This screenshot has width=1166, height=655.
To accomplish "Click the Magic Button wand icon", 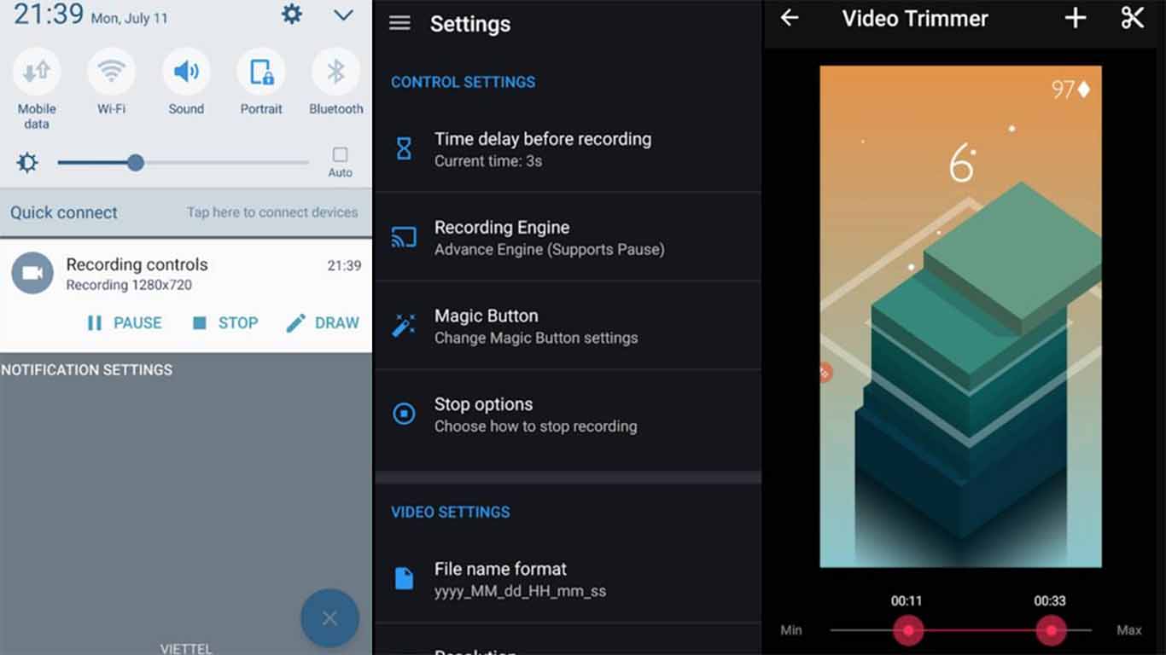I will pyautogui.click(x=403, y=324).
